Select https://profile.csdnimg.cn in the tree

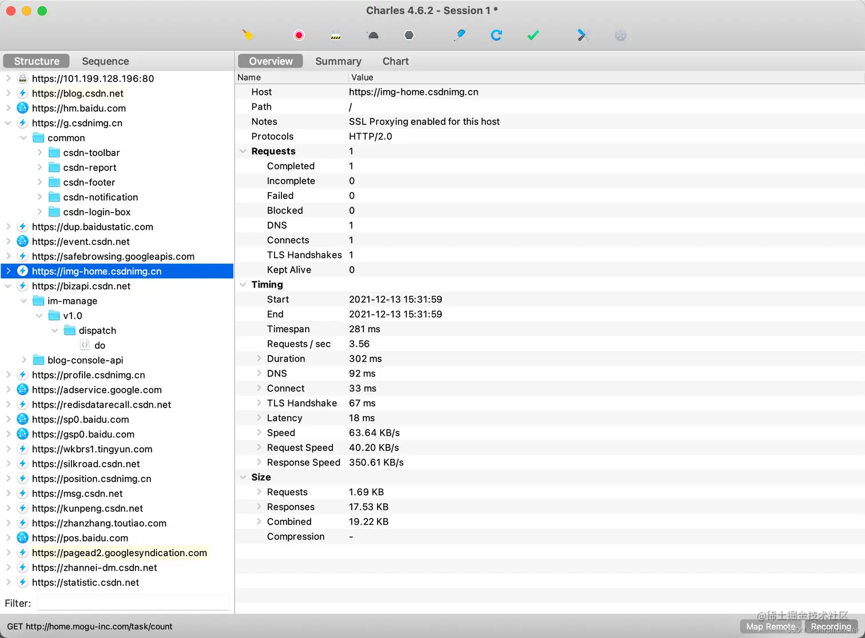pyautogui.click(x=89, y=375)
